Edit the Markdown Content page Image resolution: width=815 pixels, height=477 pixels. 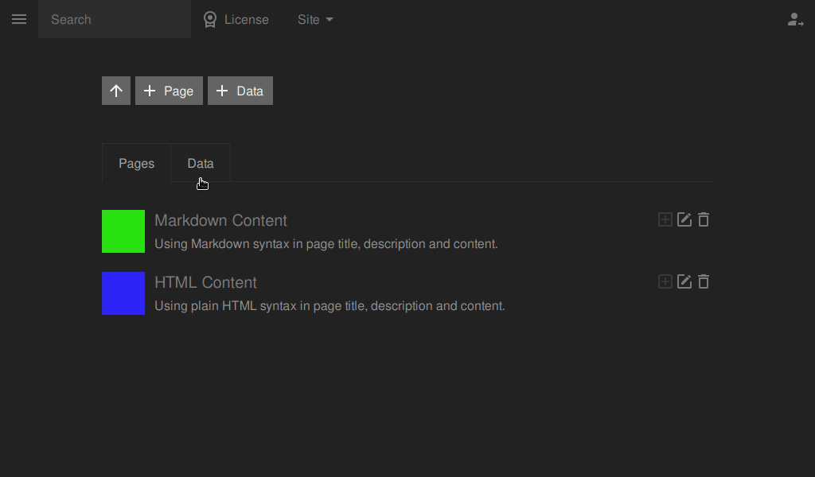point(684,219)
